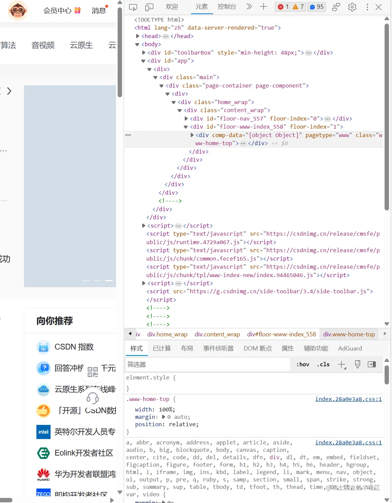Select div.home_wrap in the breadcrumb
Viewport: 392px width, 503px height.
pyautogui.click(x=167, y=334)
